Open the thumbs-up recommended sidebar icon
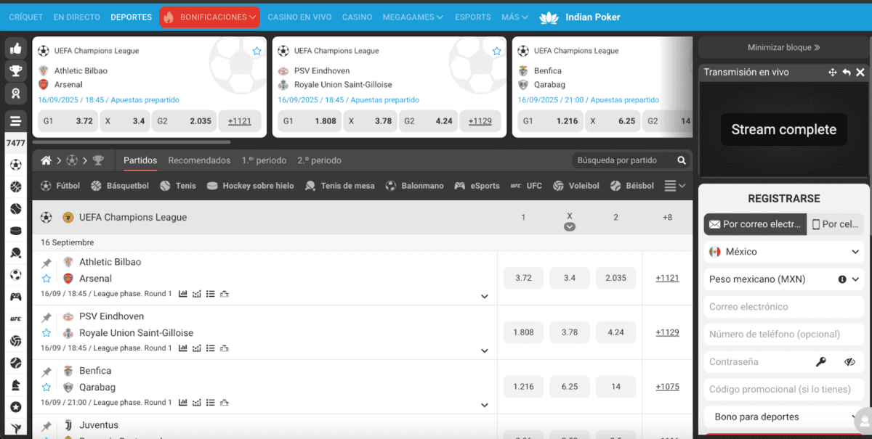 15,49
